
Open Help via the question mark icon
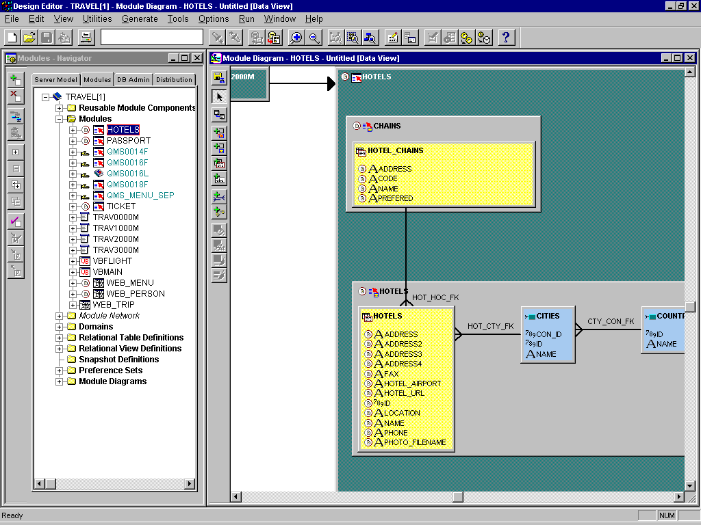point(506,38)
